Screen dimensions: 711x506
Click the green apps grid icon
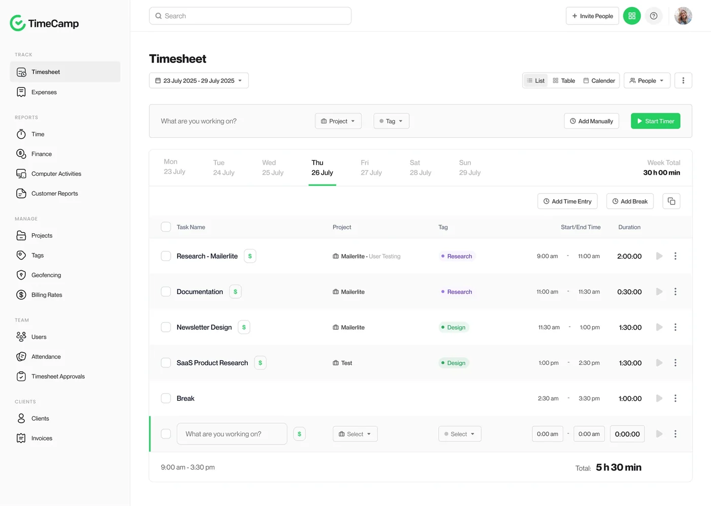(x=632, y=16)
